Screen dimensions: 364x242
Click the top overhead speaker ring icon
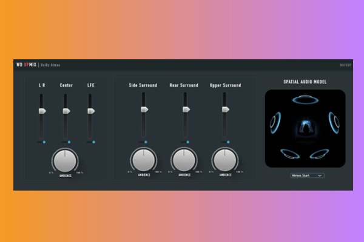click(305, 100)
